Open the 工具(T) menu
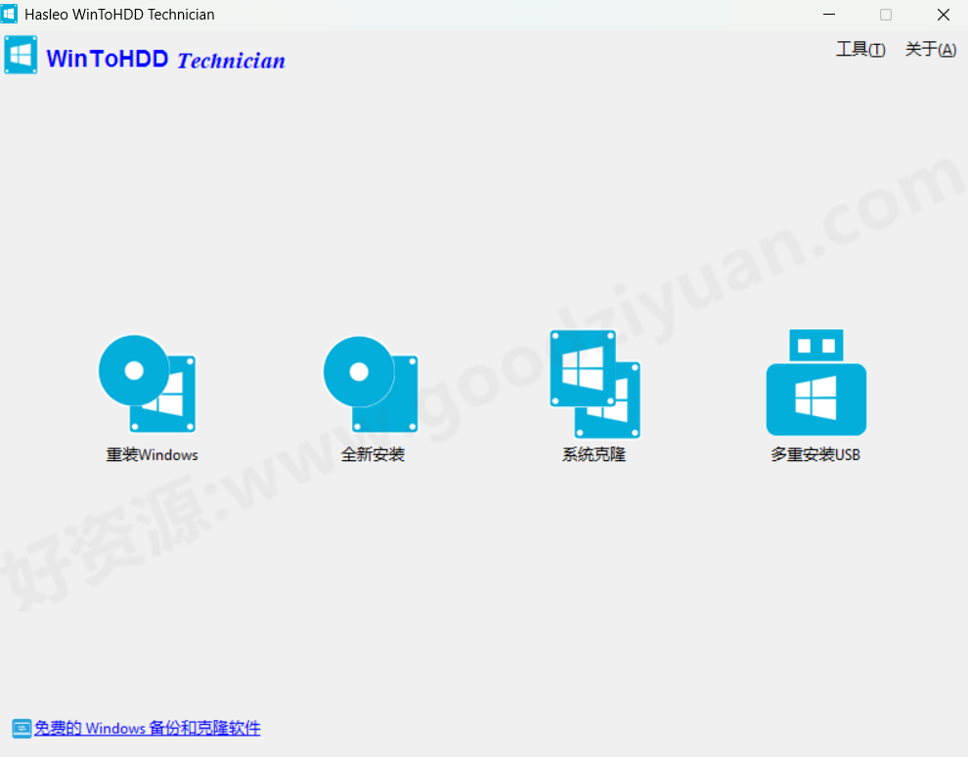968x757 pixels. pyautogui.click(x=859, y=49)
